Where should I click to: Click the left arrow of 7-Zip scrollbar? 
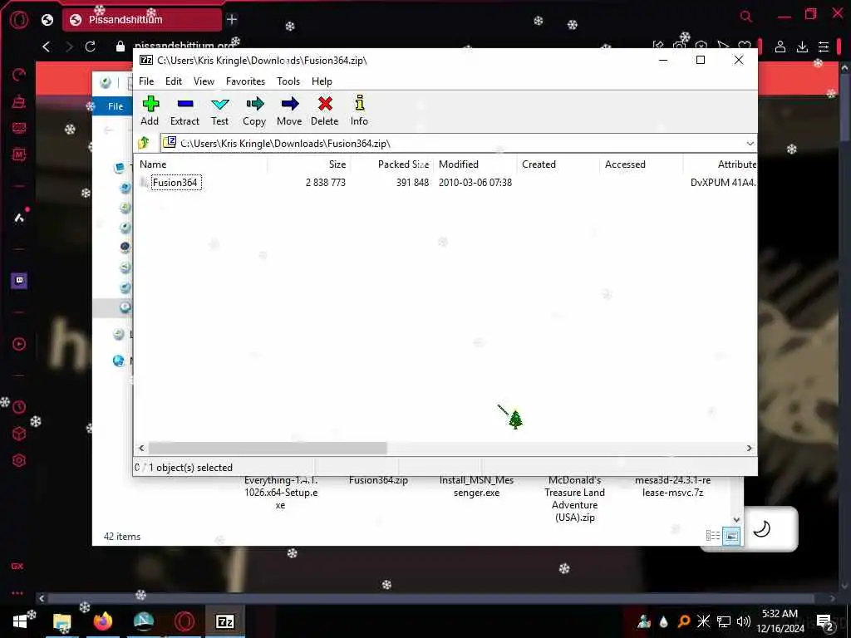pyautogui.click(x=141, y=448)
